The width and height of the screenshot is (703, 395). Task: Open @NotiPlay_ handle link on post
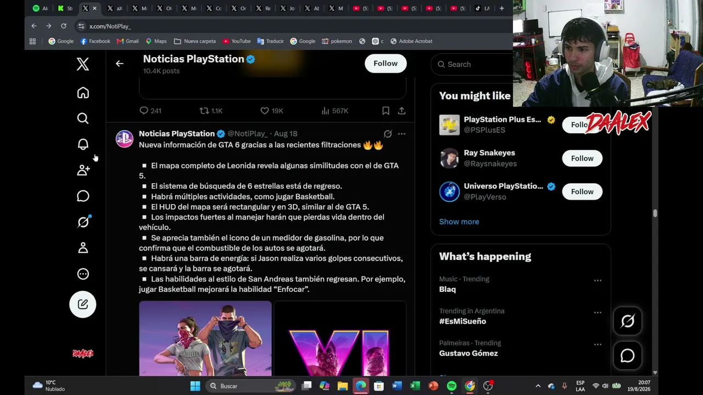coord(247,134)
